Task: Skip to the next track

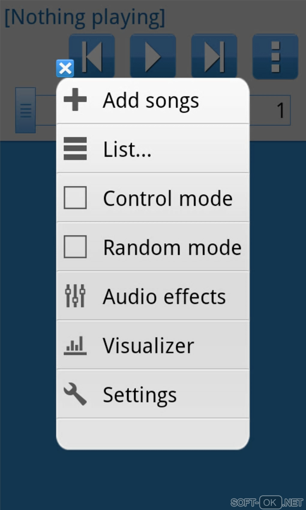Action: (x=214, y=56)
